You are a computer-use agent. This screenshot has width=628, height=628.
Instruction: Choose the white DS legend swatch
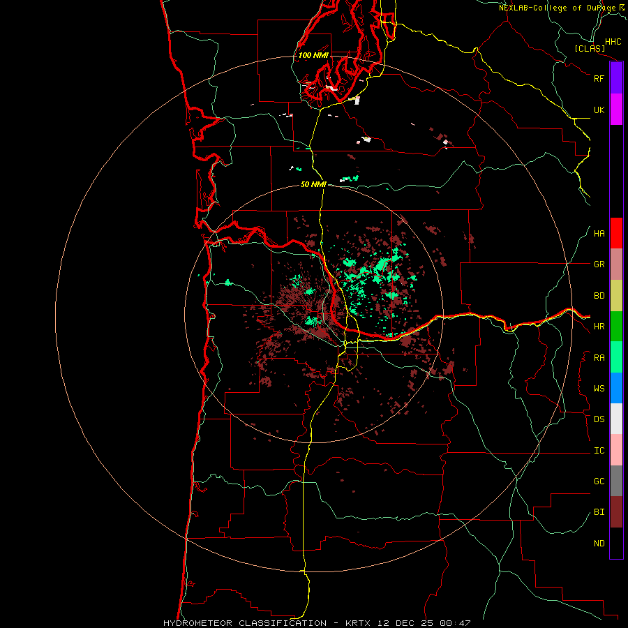(616, 419)
